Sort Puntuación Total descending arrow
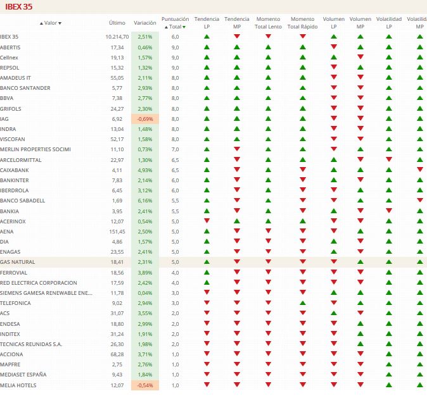The width and height of the screenshot is (427, 398). click(x=184, y=27)
